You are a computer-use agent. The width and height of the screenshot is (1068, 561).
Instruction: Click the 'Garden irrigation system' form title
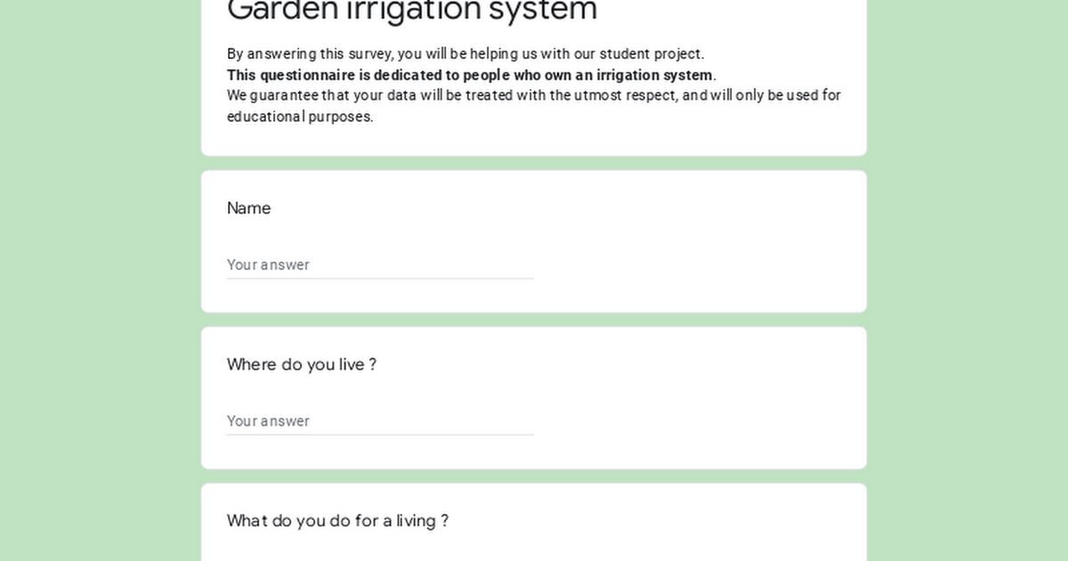coord(412,11)
